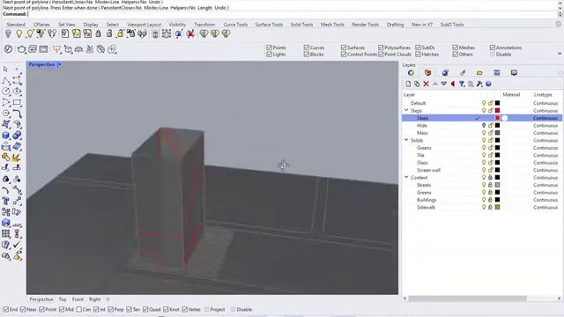Select the Box solid tool
564x317 pixels.
point(5,136)
